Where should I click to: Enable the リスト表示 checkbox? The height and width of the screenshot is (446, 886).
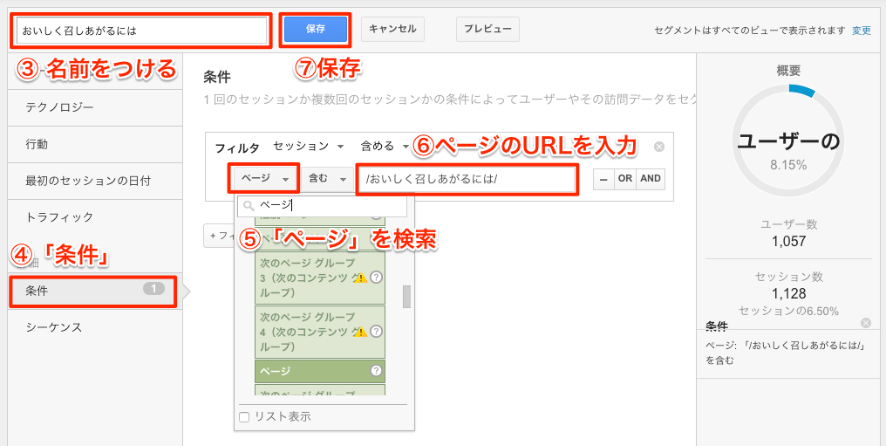[x=244, y=417]
